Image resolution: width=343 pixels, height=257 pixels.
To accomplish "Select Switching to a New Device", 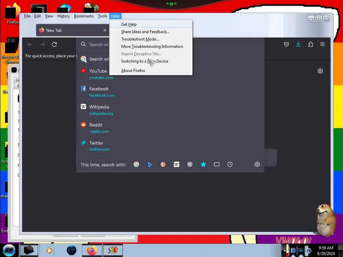I will (151, 61).
